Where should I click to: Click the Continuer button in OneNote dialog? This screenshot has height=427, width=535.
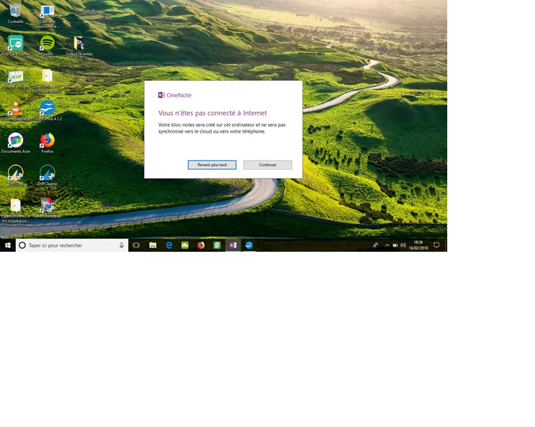[267, 165]
